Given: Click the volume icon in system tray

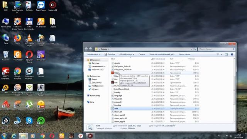Looking at the screenshot, I should (x=230, y=136).
